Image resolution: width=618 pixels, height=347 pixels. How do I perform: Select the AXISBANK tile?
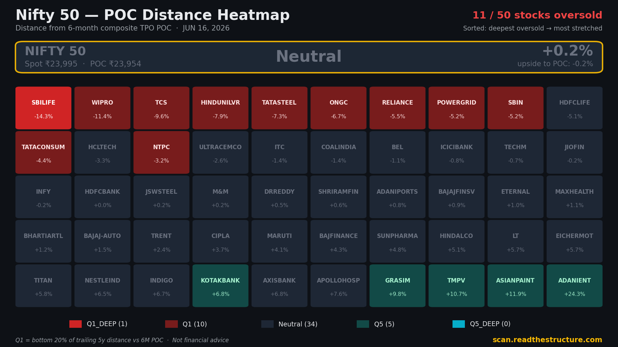click(x=279, y=286)
